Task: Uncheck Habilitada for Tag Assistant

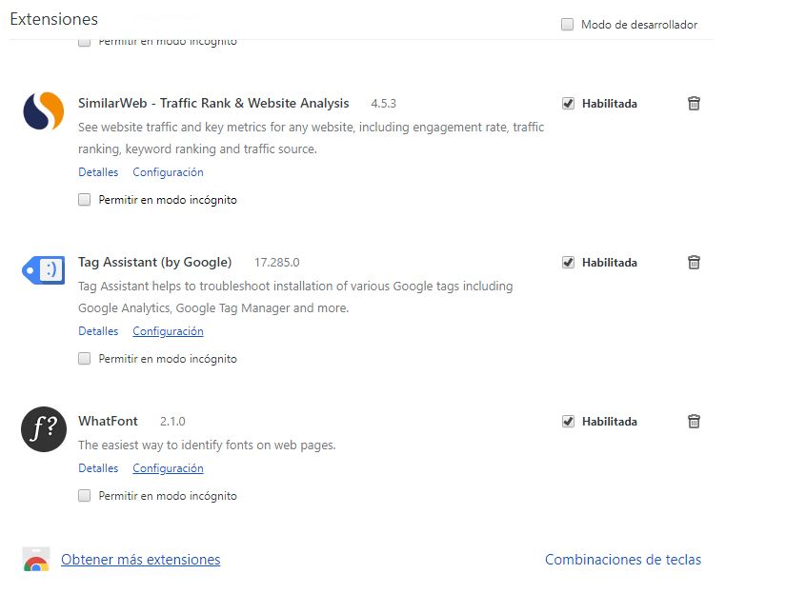Action: (x=568, y=263)
